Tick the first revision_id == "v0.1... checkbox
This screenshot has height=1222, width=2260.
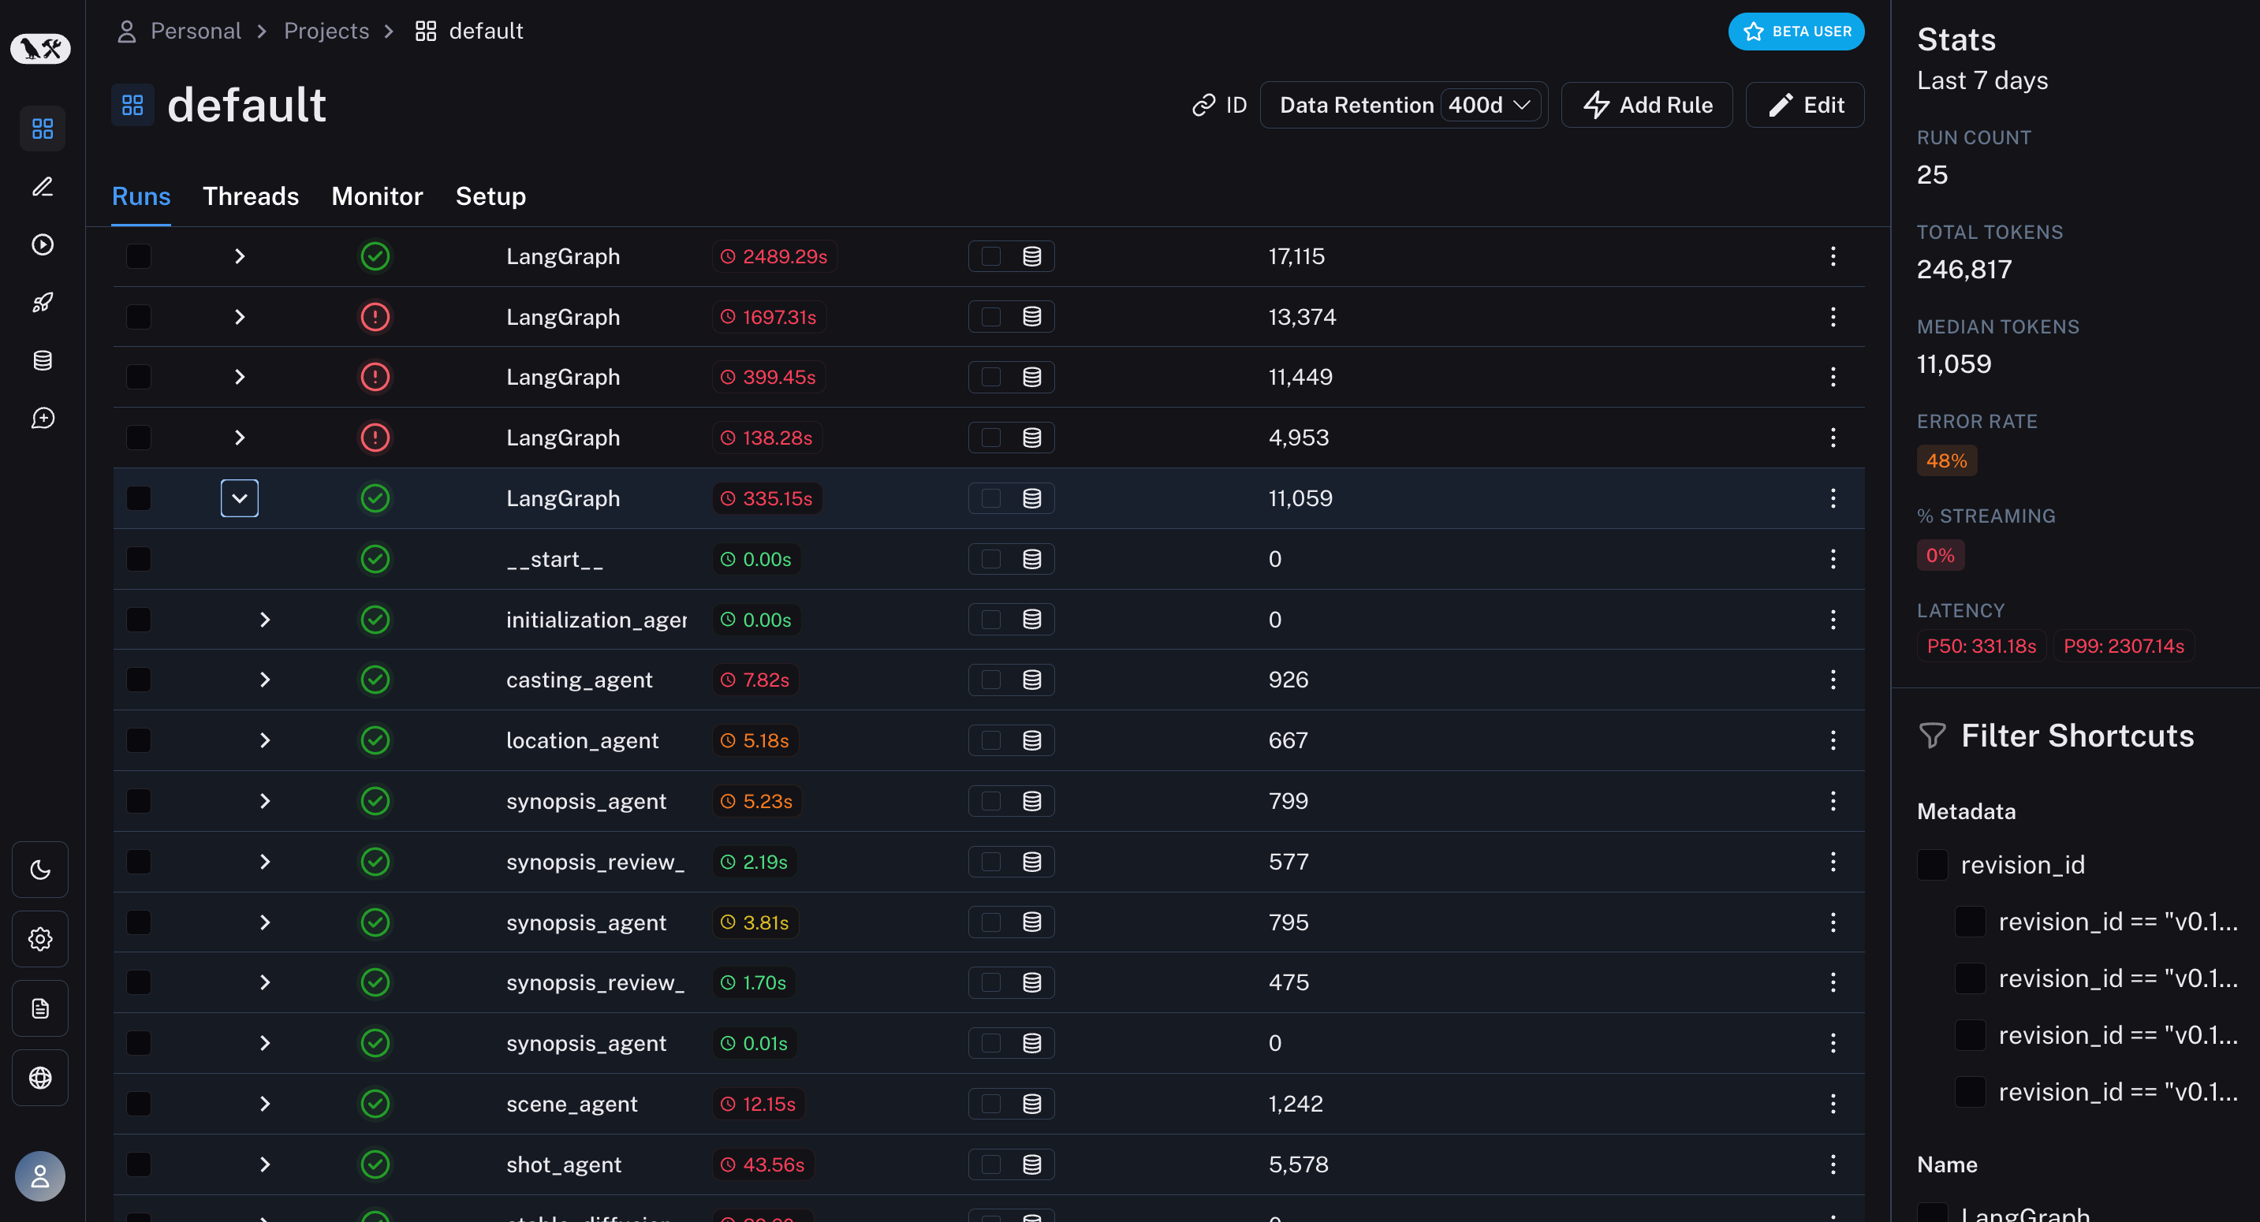coord(1971,922)
